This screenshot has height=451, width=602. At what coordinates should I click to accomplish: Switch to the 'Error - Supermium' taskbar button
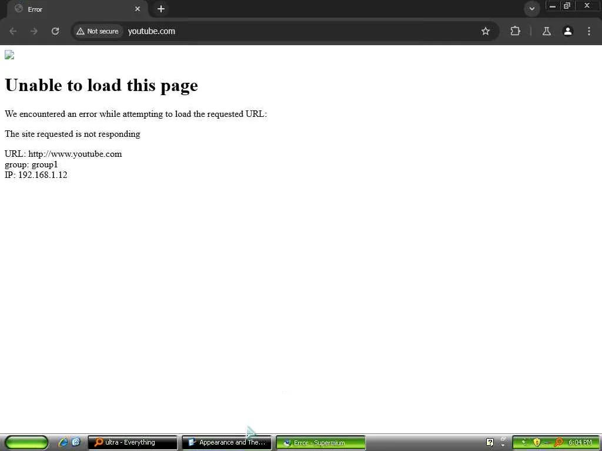click(x=320, y=443)
